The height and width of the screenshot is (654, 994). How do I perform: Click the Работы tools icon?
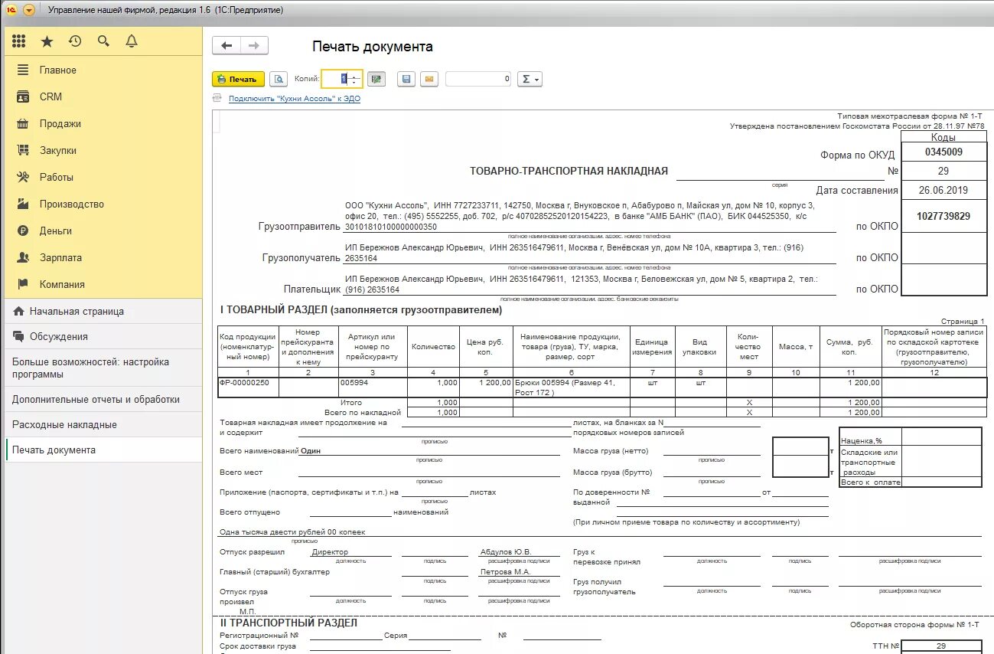(x=23, y=177)
